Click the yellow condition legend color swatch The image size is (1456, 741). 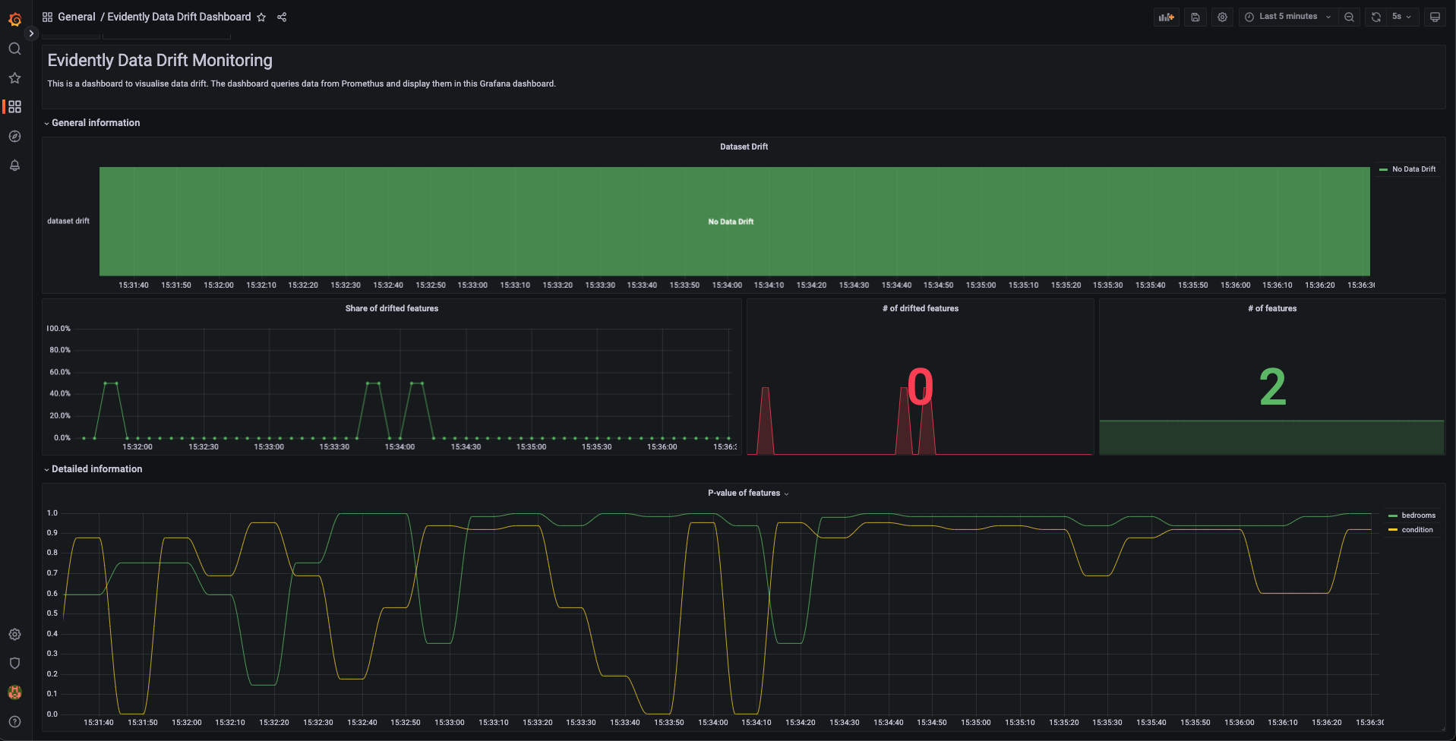pyautogui.click(x=1393, y=530)
